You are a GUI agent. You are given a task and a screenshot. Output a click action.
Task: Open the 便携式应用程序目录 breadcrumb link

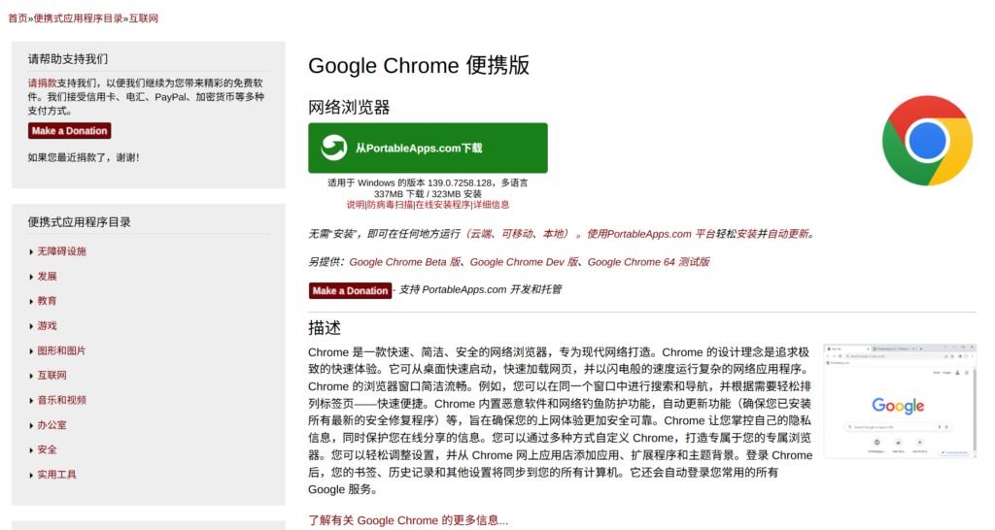click(78, 18)
